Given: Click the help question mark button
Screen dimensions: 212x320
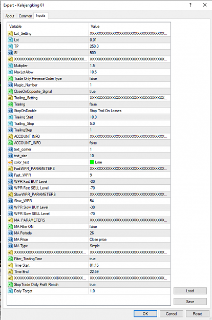Looking at the screenshot, I should click(190, 5).
